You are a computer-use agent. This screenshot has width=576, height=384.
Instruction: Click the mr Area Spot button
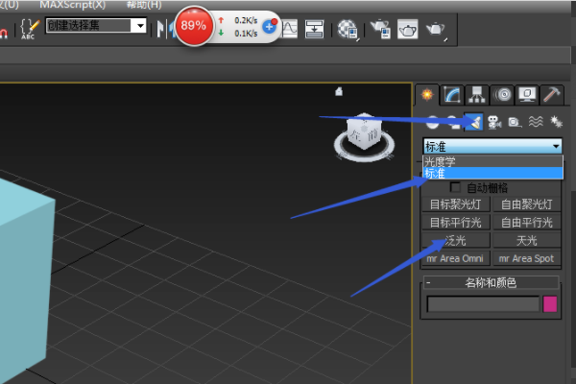point(525,257)
